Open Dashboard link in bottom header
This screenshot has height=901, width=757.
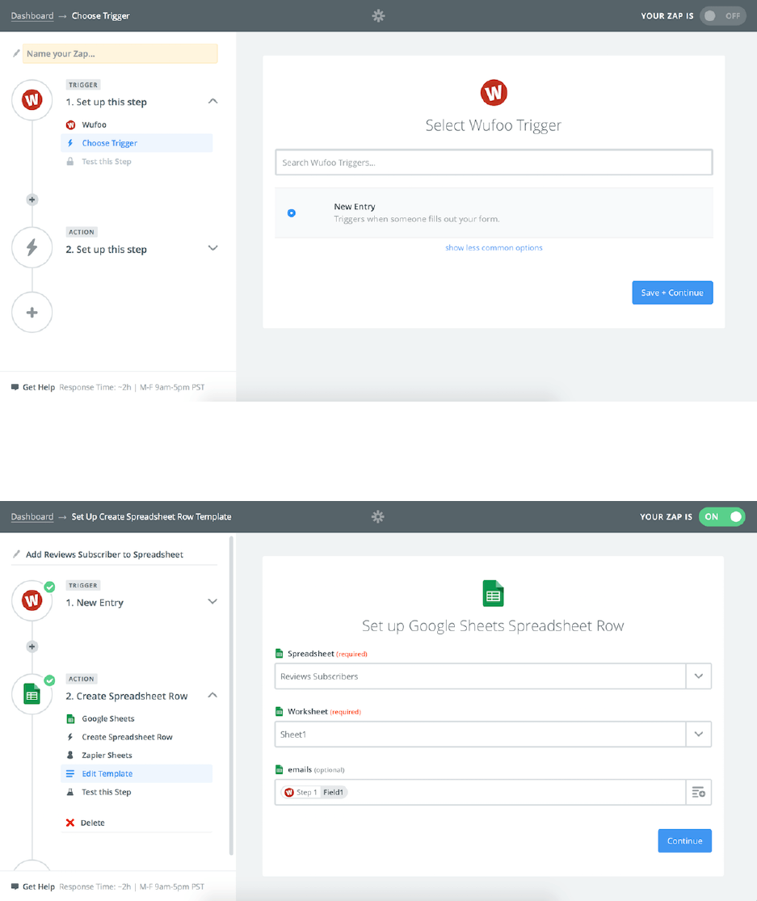coord(32,516)
